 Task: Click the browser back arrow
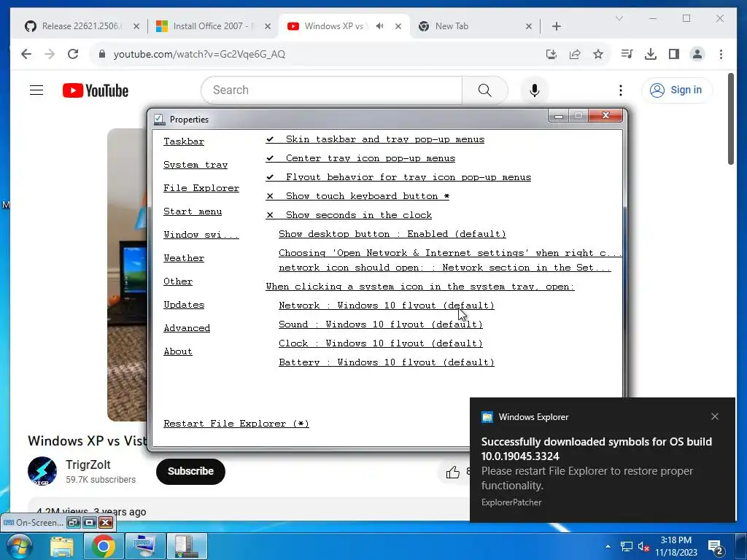pos(26,54)
